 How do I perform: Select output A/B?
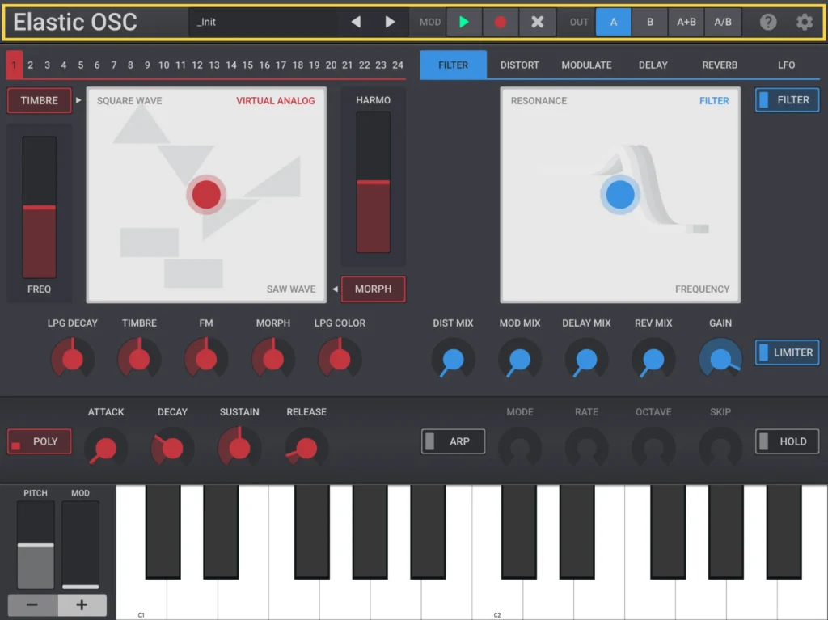[723, 22]
